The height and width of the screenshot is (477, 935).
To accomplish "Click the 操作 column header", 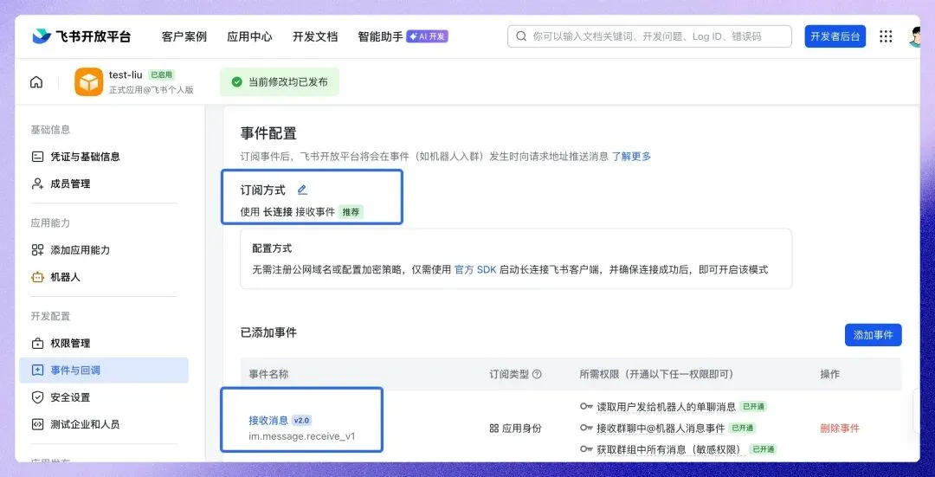I will [830, 375].
